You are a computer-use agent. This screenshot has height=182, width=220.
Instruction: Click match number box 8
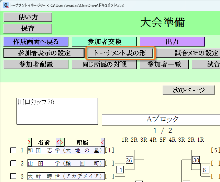(206, 170)
